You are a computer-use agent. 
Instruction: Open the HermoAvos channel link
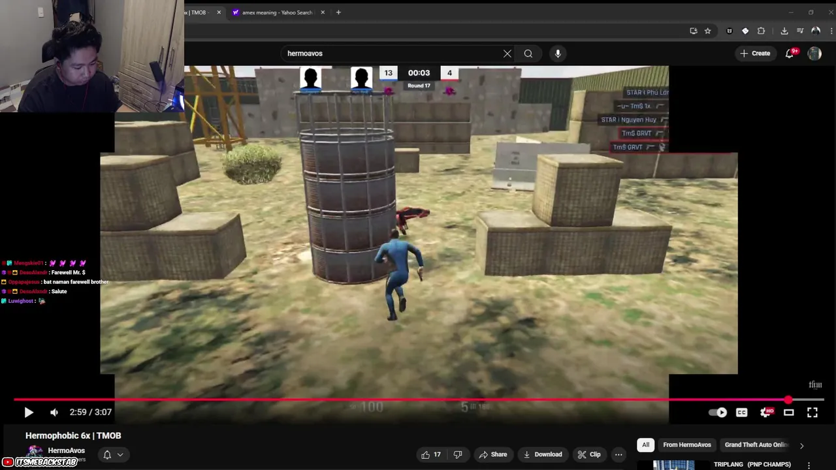pos(66,450)
